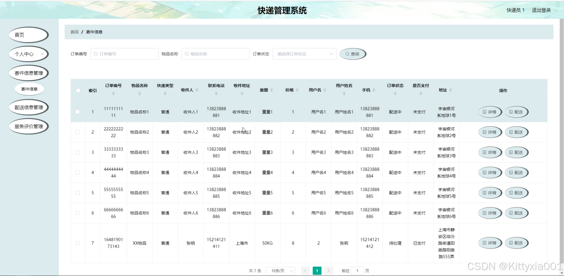Screen dimensions: 564x276
Task: Expand 寄件信息管理 sidebar menu
Action: pos(29,73)
